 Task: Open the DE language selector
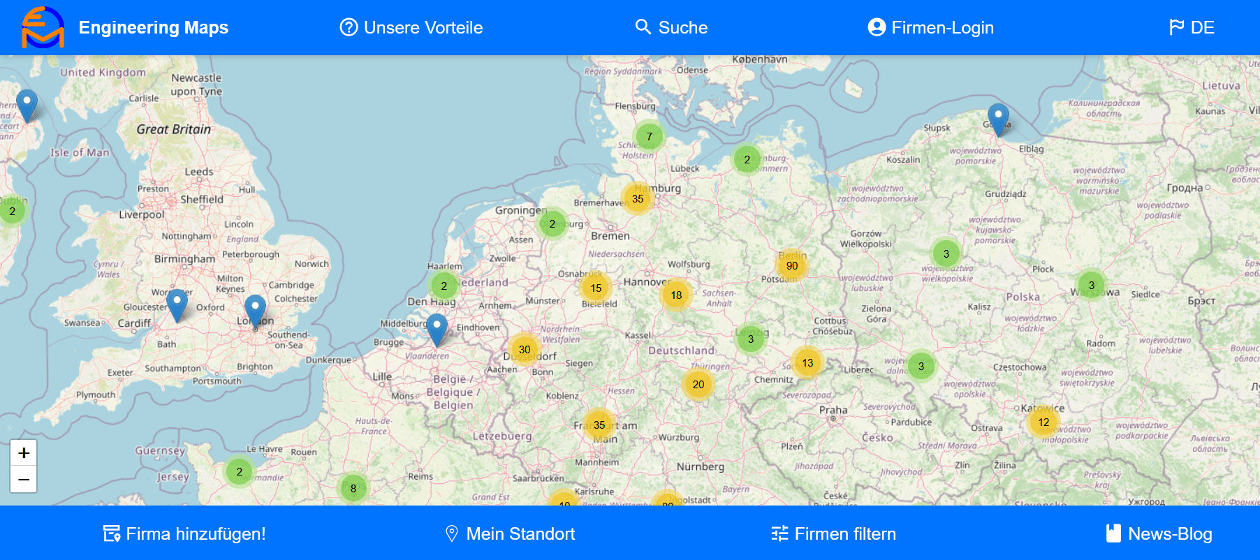click(1192, 27)
